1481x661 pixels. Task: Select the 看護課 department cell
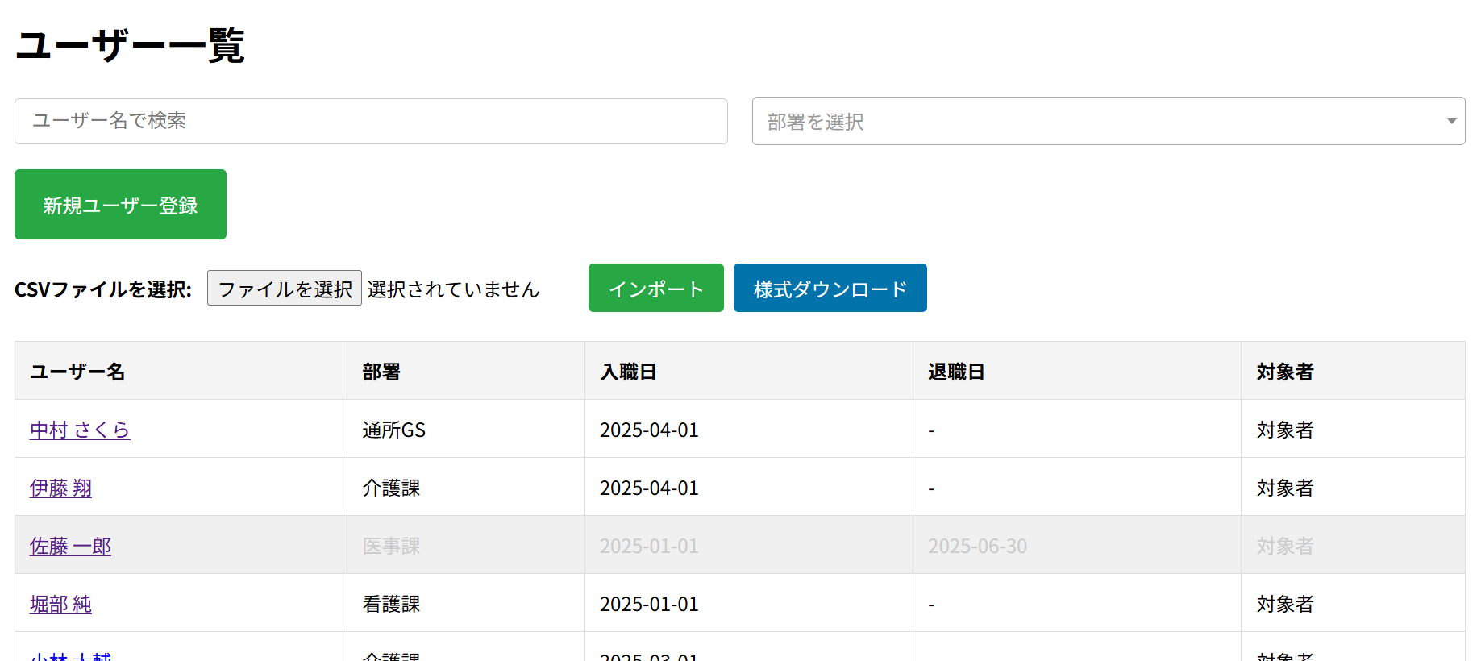click(x=391, y=605)
